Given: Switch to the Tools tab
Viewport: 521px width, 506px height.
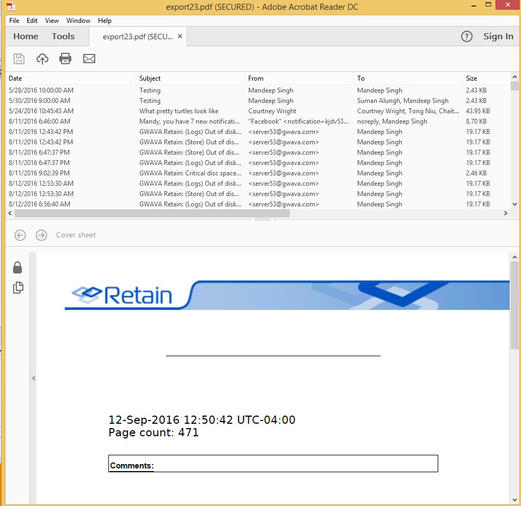Looking at the screenshot, I should [63, 36].
